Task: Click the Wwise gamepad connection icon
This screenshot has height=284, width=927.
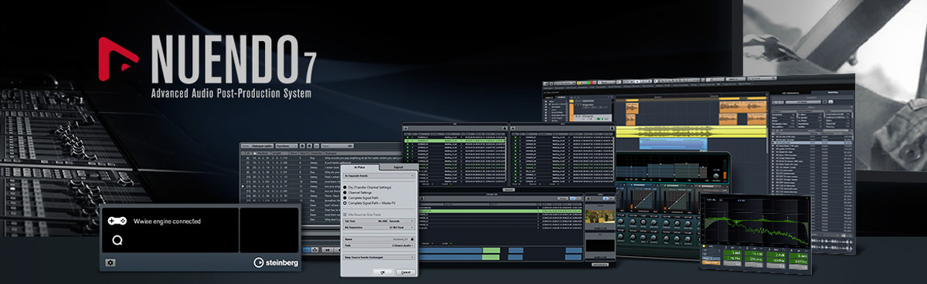Action: click(x=116, y=221)
